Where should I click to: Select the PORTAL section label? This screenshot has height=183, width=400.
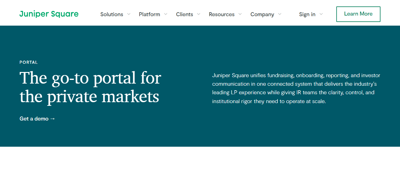pyautogui.click(x=28, y=62)
